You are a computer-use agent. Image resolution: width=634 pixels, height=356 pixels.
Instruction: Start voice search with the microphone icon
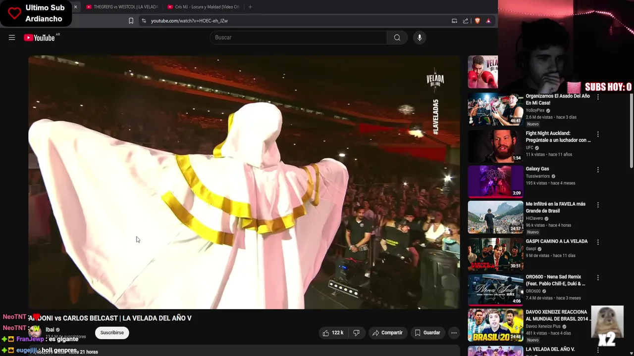tap(420, 38)
